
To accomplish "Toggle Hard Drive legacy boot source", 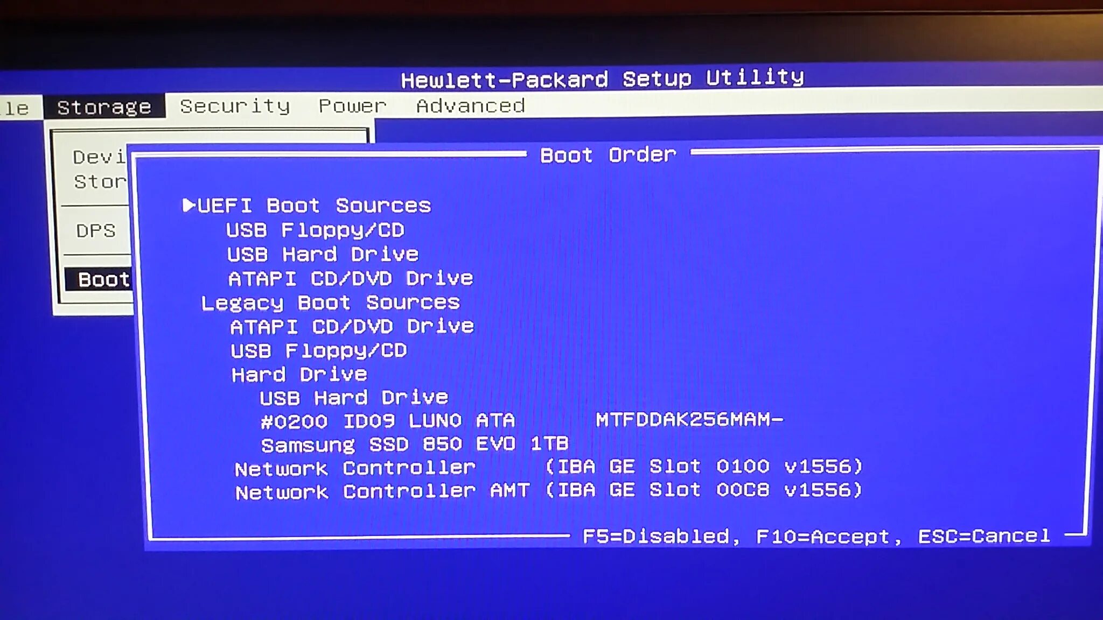I will [x=299, y=374].
